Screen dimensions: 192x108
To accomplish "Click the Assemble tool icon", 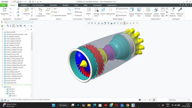I will (26, 10).
